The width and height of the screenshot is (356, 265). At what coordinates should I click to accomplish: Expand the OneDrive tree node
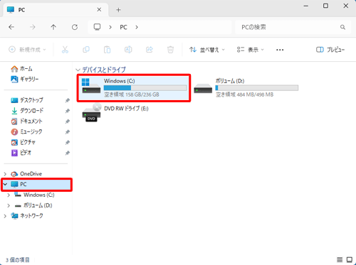(5, 174)
